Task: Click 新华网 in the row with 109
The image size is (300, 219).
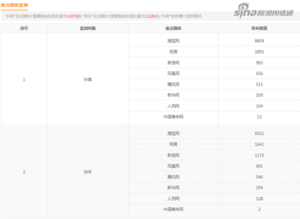Action: click(174, 95)
